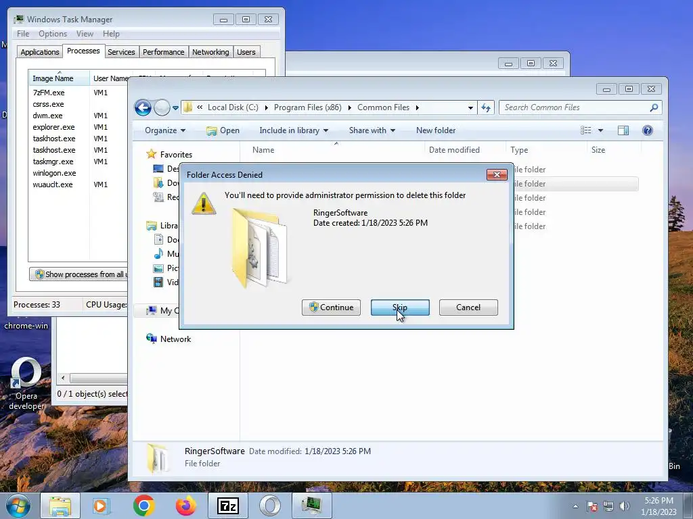Toggle the preview pane icon

[623, 130]
